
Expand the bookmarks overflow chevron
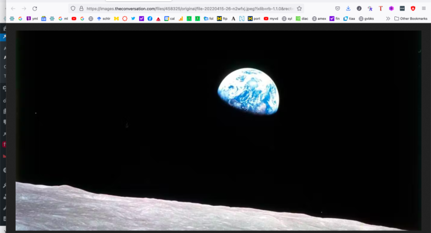click(x=388, y=19)
